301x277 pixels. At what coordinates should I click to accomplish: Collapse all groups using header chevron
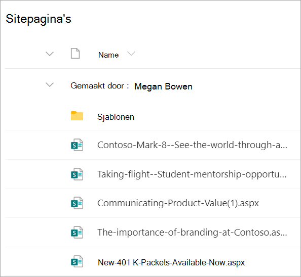[50, 54]
